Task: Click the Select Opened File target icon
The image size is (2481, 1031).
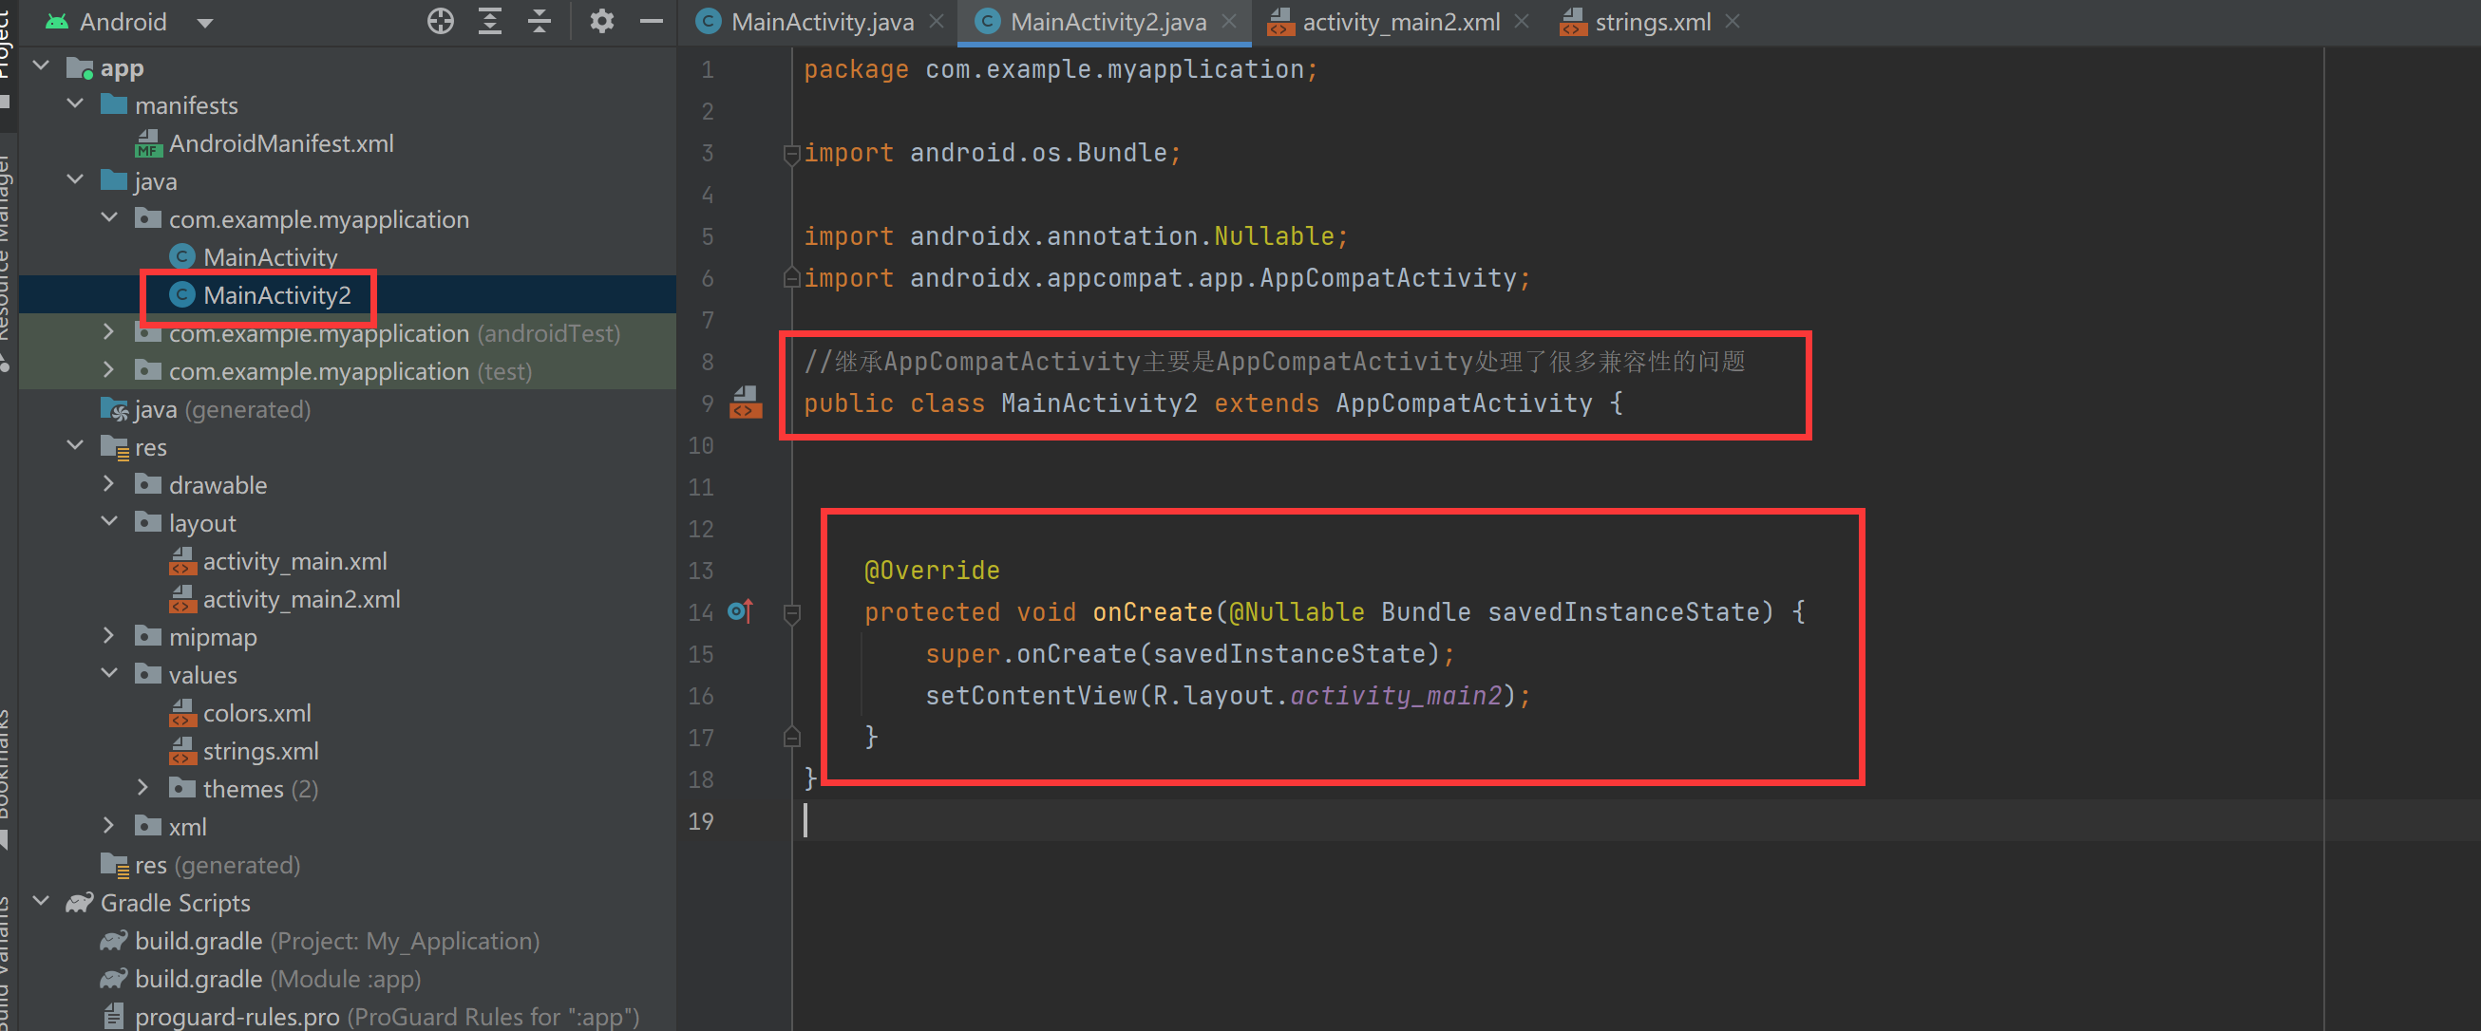Action: 440,21
